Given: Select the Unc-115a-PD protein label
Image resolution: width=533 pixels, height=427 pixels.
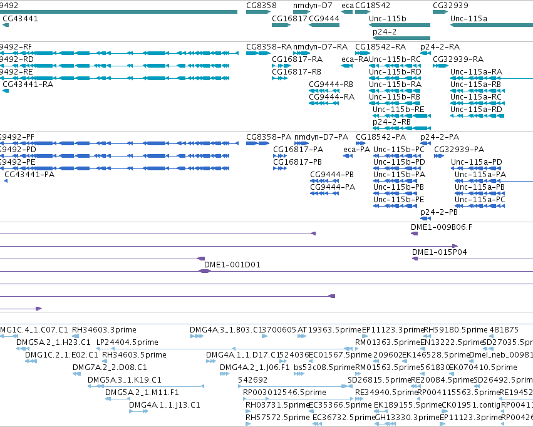Looking at the screenshot, I should (476, 162).
